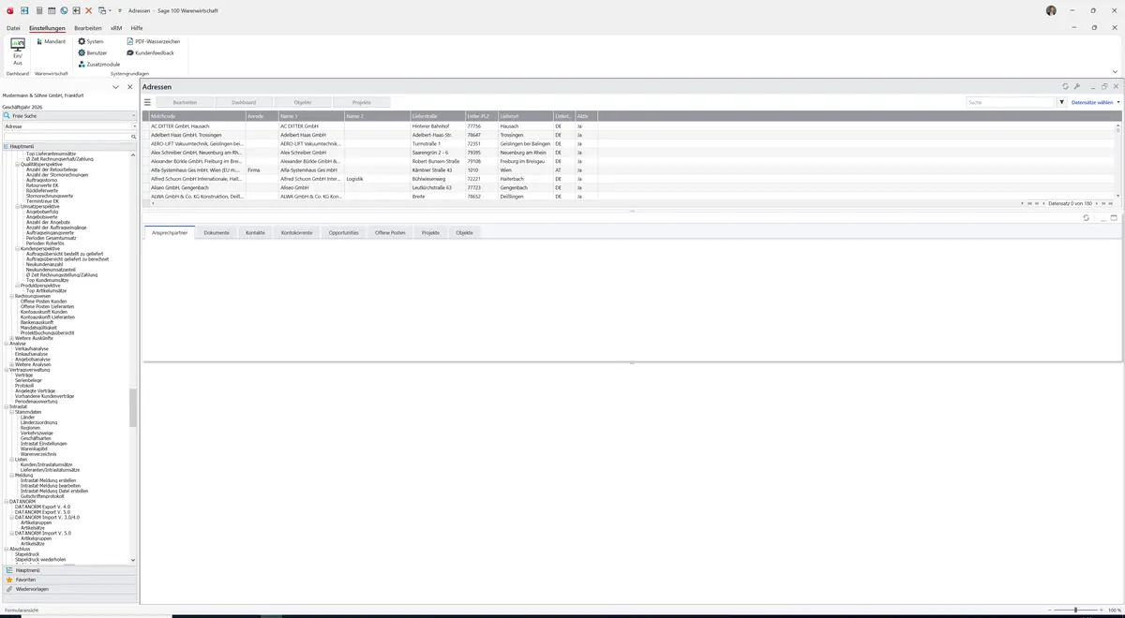The width and height of the screenshot is (1125, 618).
Task: Switch to the Offene Posten tab
Action: tap(390, 232)
